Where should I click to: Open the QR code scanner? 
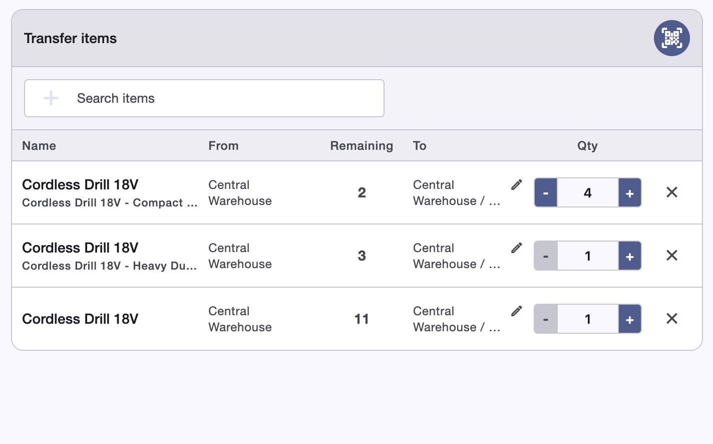click(671, 38)
